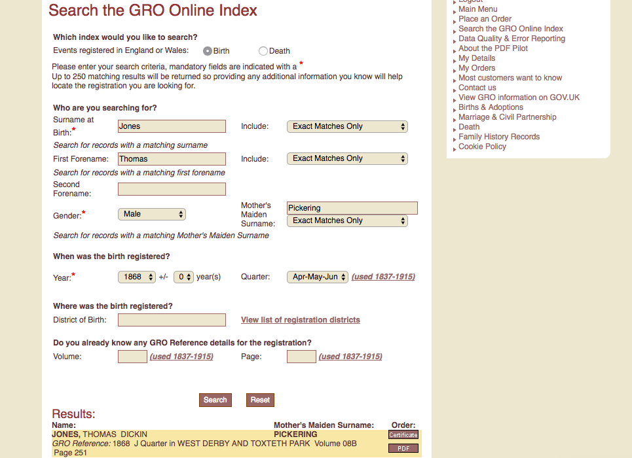Image resolution: width=632 pixels, height=458 pixels.
Task: Select the Birth radio button
Action: point(208,51)
